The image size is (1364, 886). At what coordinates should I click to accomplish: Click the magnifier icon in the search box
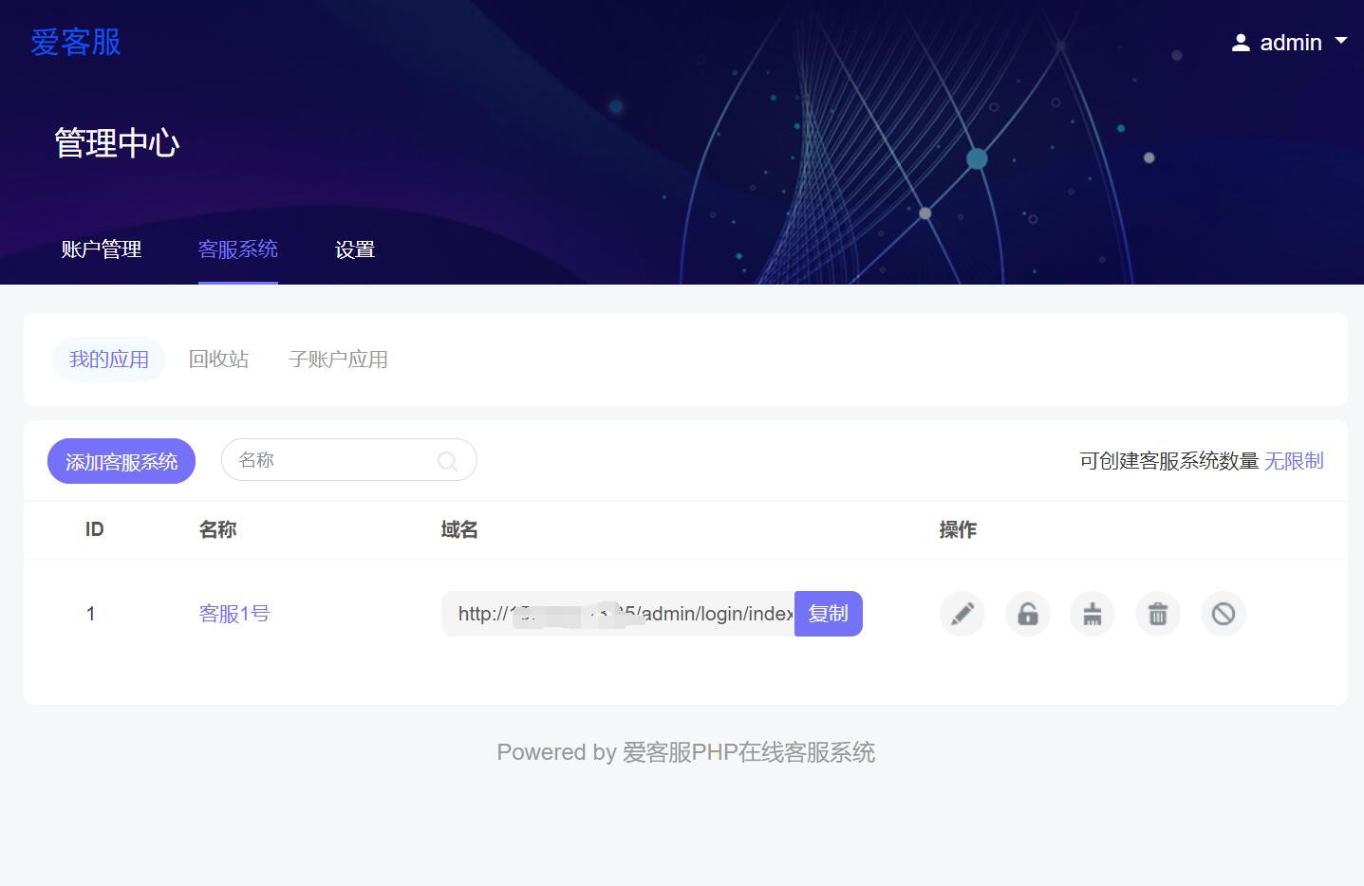(446, 460)
